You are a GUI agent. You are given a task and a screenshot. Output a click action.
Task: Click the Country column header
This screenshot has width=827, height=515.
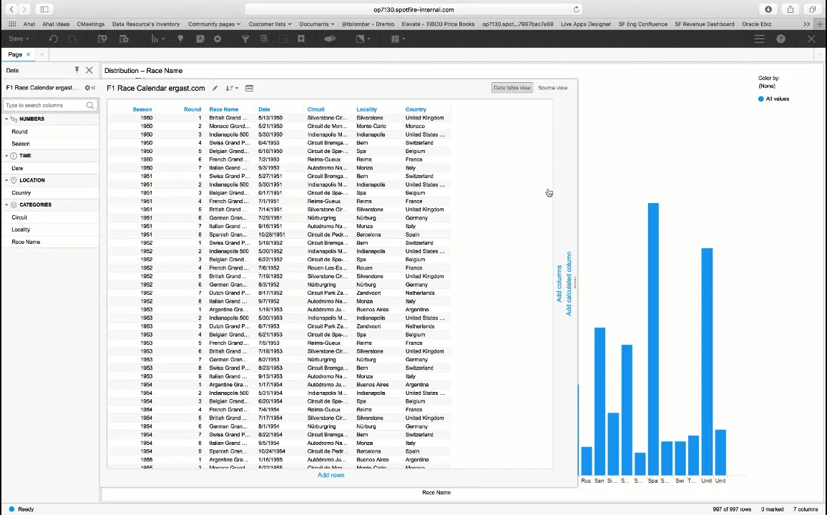(x=416, y=109)
